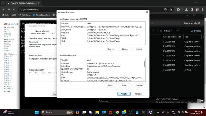Switch to large icons view in Explorer status bar
Screen dimensions: 206x116
tap(202, 101)
